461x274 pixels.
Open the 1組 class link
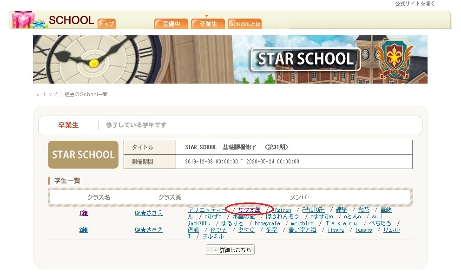click(83, 214)
